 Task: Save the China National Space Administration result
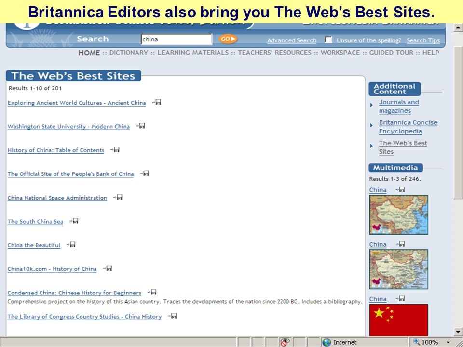118,197
